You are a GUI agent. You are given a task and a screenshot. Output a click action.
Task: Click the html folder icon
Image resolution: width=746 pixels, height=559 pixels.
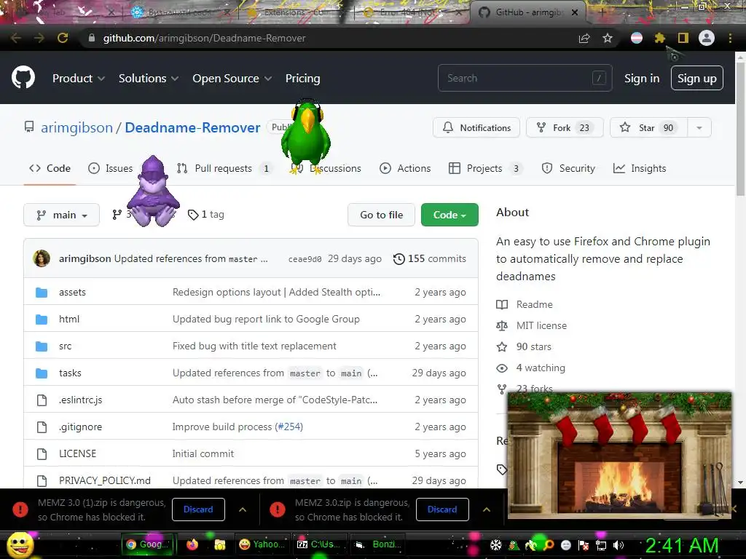[x=42, y=320]
